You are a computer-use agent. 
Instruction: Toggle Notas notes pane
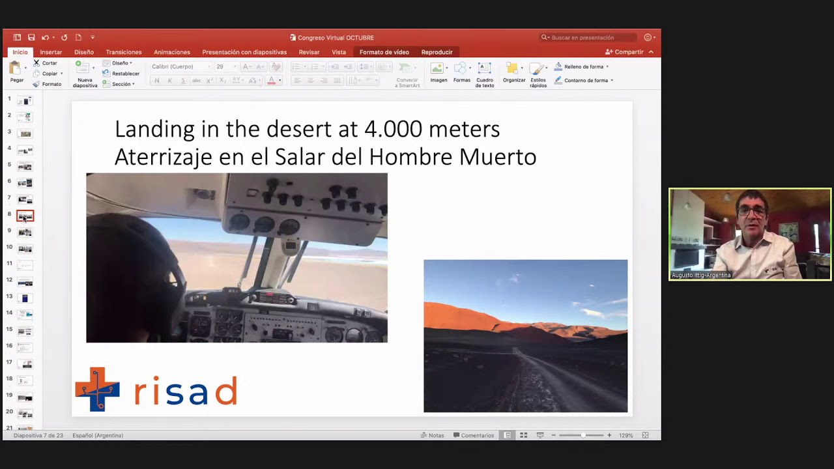[x=433, y=435]
